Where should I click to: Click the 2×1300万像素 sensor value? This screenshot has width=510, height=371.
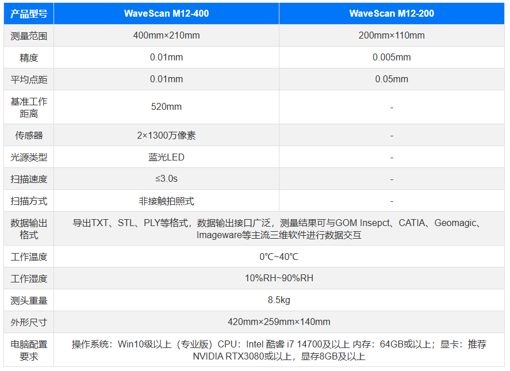tap(166, 136)
